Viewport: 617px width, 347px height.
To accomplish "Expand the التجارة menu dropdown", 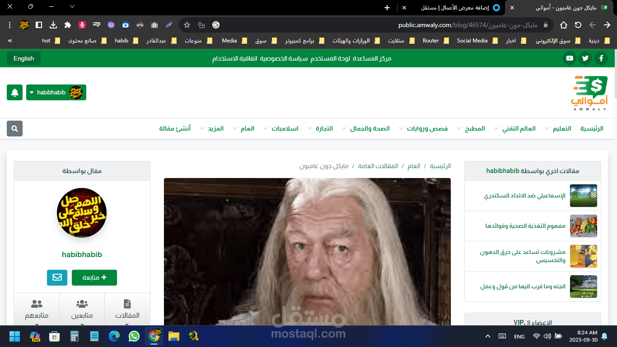I will pyautogui.click(x=310, y=129).
